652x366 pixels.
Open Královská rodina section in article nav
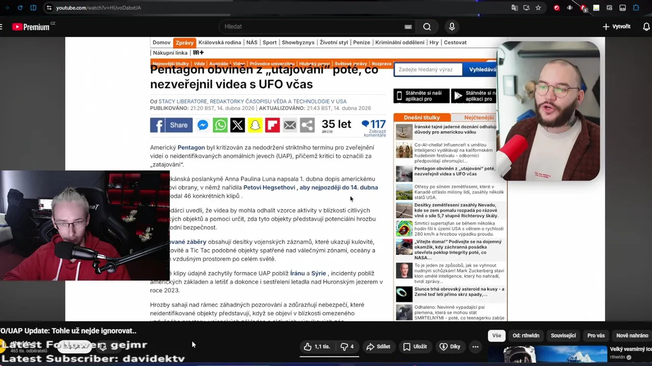click(220, 43)
